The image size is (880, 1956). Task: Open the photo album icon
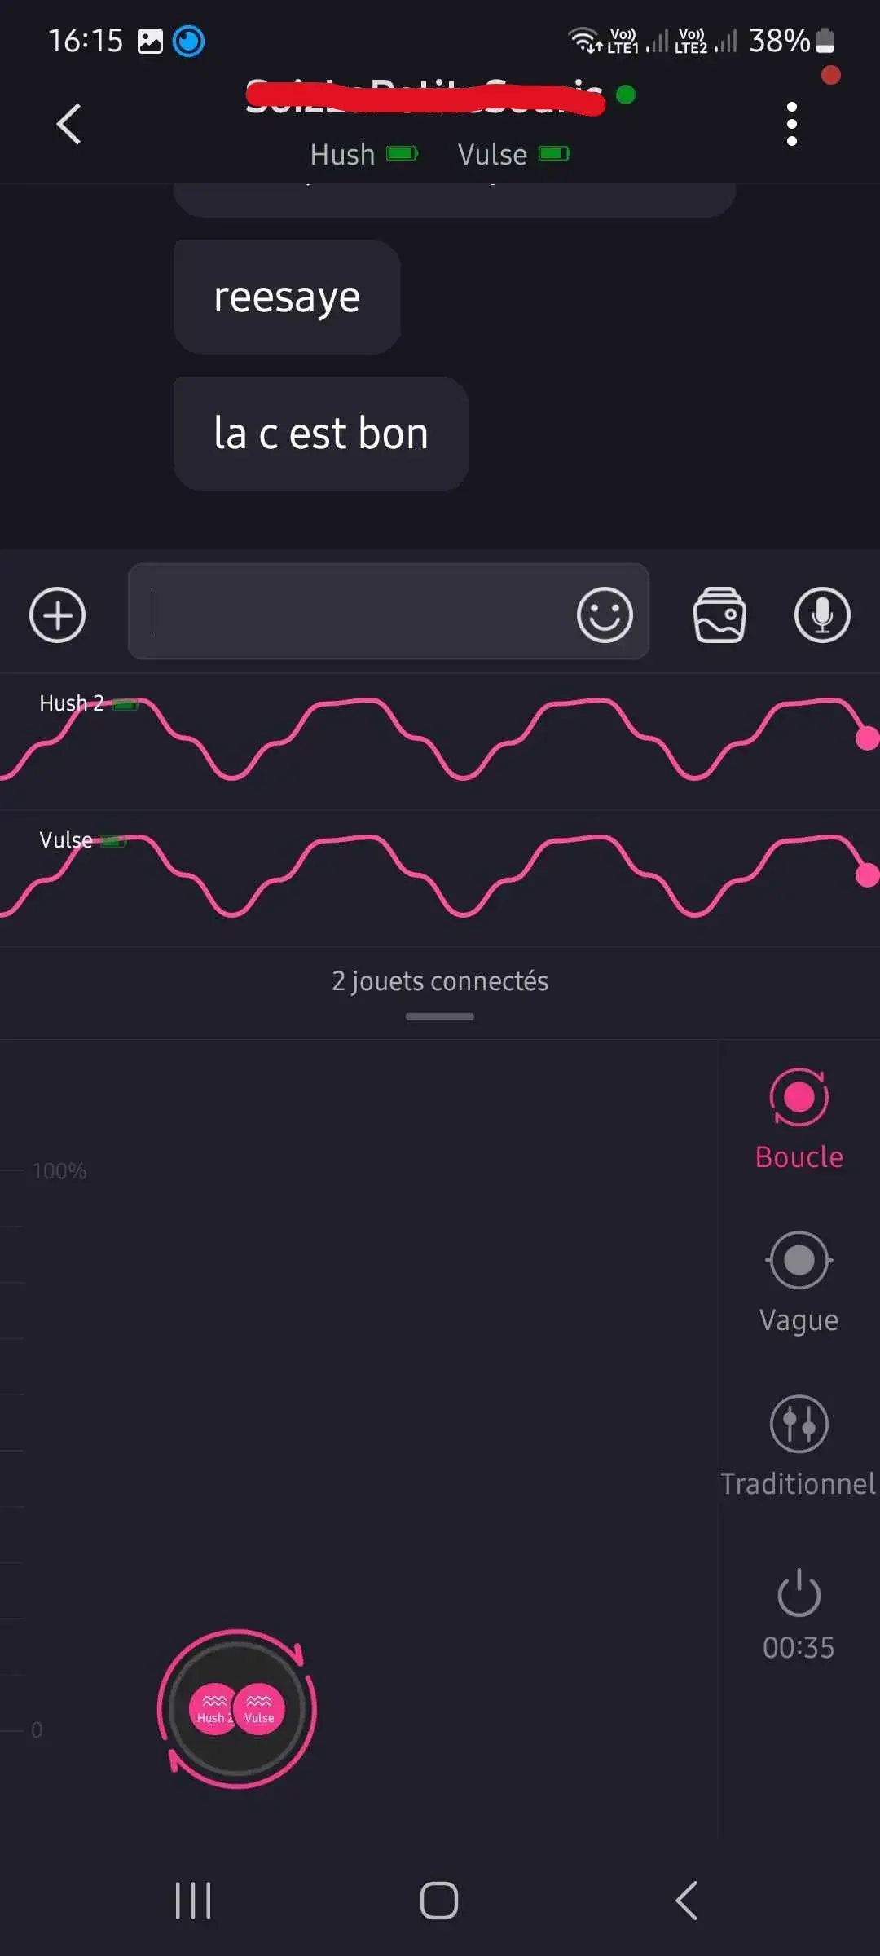coord(719,615)
